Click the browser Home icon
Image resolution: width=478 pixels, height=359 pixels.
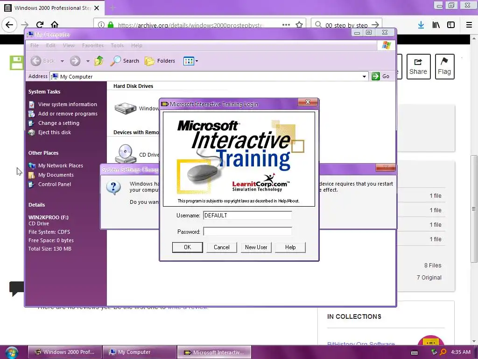55,24
